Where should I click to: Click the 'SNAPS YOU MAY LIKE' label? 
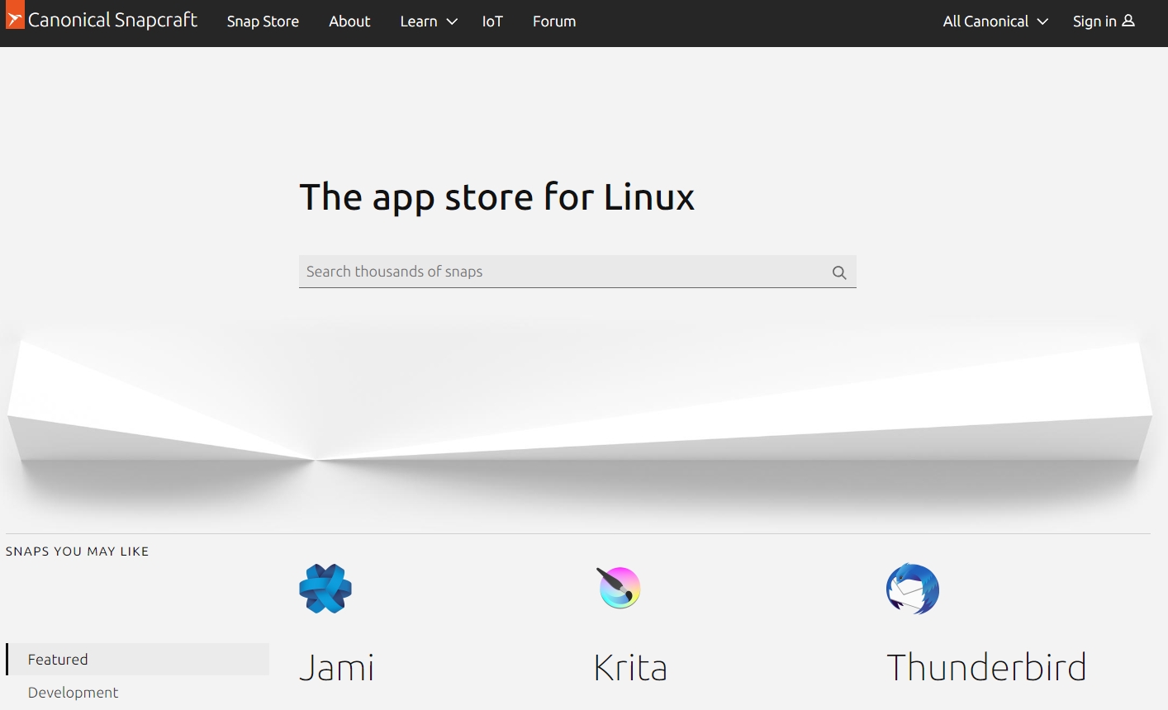click(78, 551)
